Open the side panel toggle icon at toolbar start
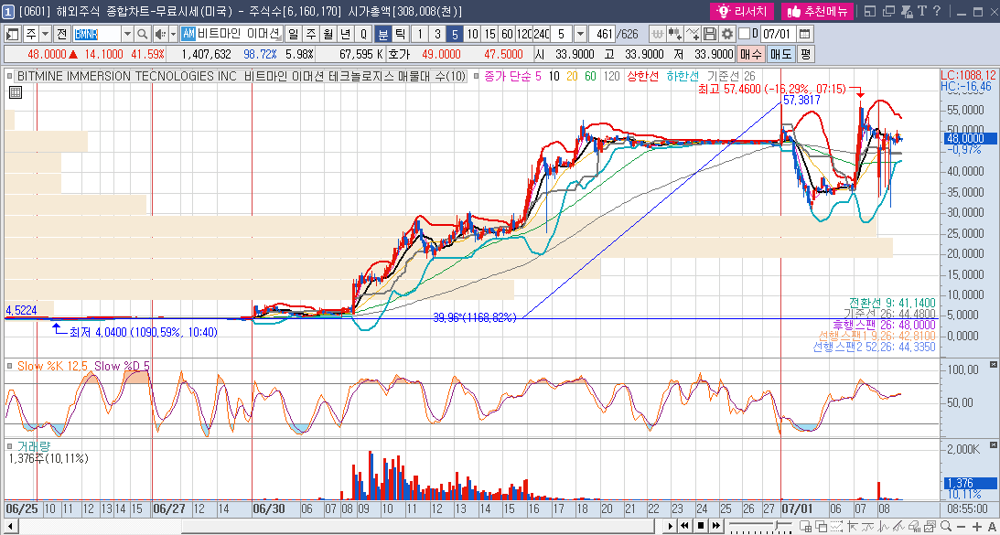Screen dimensions: 1000x535 click(x=12, y=34)
